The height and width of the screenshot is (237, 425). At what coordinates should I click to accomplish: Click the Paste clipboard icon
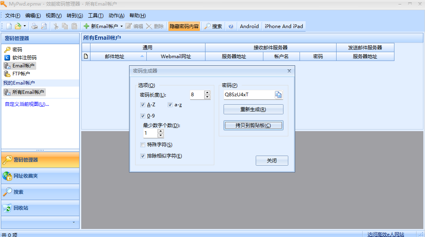pos(74,26)
